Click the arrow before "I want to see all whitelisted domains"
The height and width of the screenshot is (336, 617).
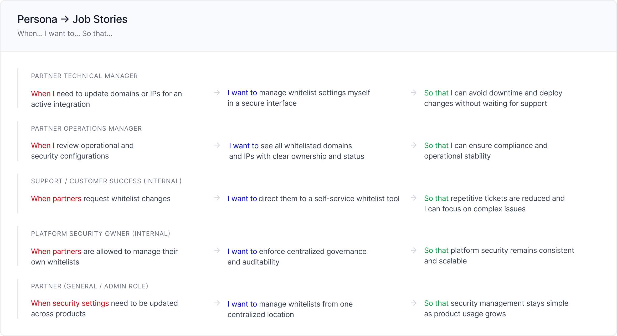click(217, 145)
